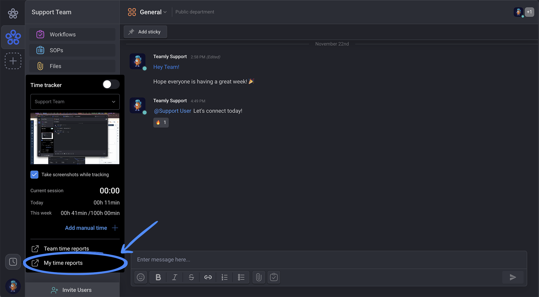Toggle strikethrough formatting
Screen dimensions: 539x297
(191, 277)
